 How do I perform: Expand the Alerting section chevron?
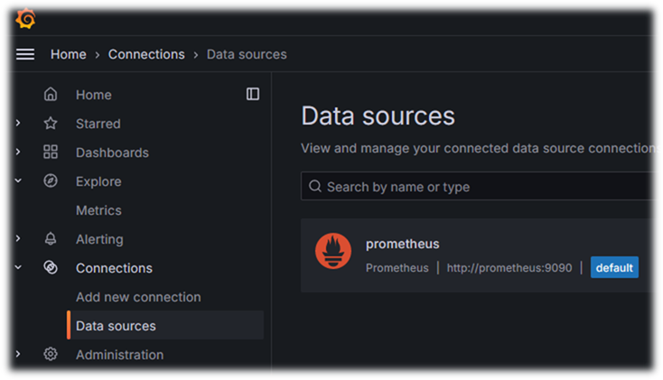[18, 238]
